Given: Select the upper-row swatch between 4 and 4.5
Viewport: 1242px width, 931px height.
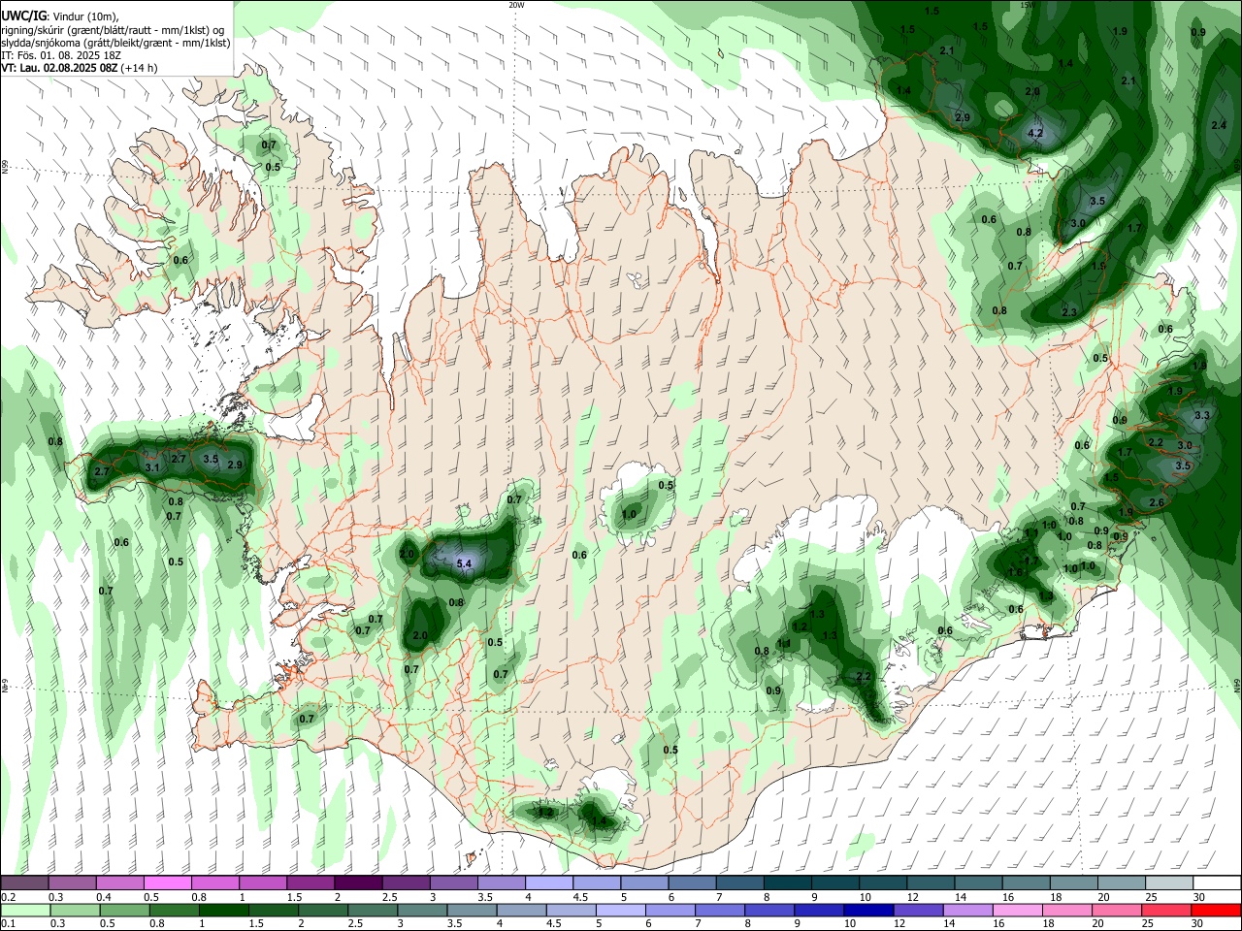Looking at the screenshot, I should [x=549, y=883].
